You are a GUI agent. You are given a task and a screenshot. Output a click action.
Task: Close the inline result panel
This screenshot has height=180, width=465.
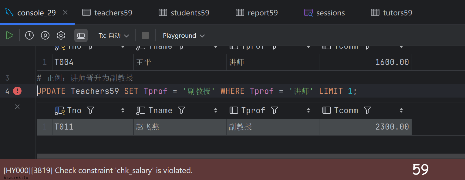[17, 107]
